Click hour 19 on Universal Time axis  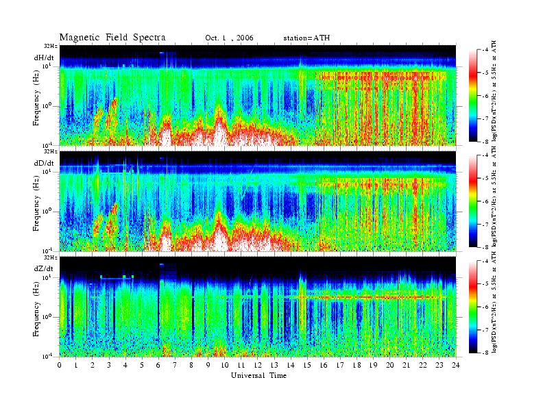(373, 365)
